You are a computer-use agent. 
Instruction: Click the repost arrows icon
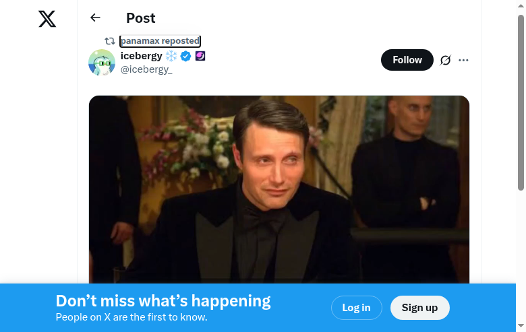[110, 41]
